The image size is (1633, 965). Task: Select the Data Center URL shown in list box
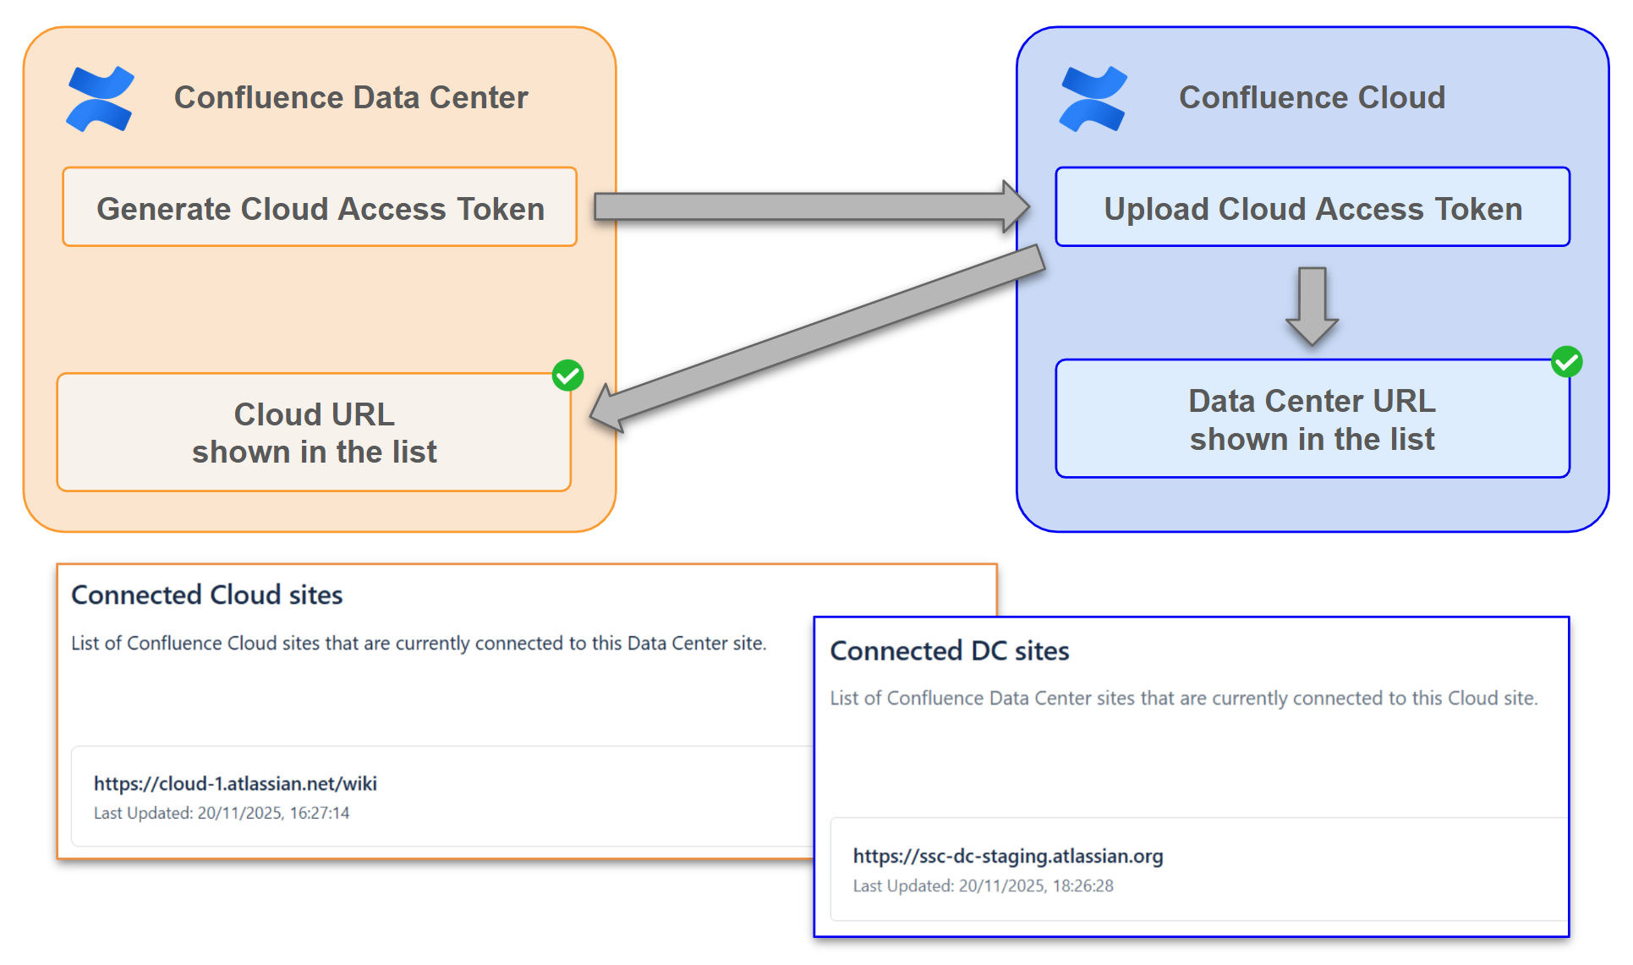pos(1312,419)
